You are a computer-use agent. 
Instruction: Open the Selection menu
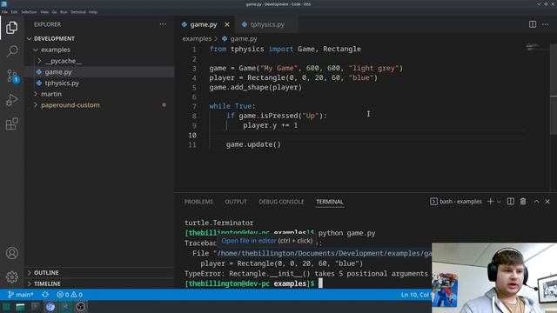29,11
